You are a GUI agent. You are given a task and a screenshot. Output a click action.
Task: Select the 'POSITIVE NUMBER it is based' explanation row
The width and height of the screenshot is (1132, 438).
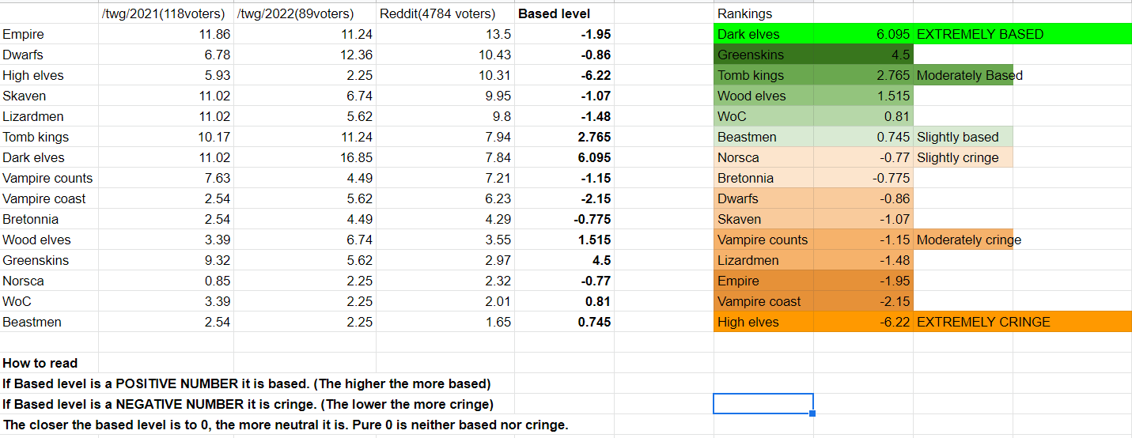coord(247,384)
